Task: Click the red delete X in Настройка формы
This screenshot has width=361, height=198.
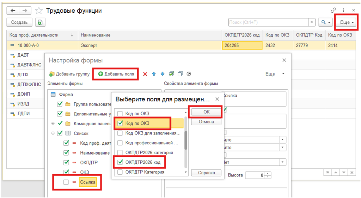Action: (x=145, y=74)
